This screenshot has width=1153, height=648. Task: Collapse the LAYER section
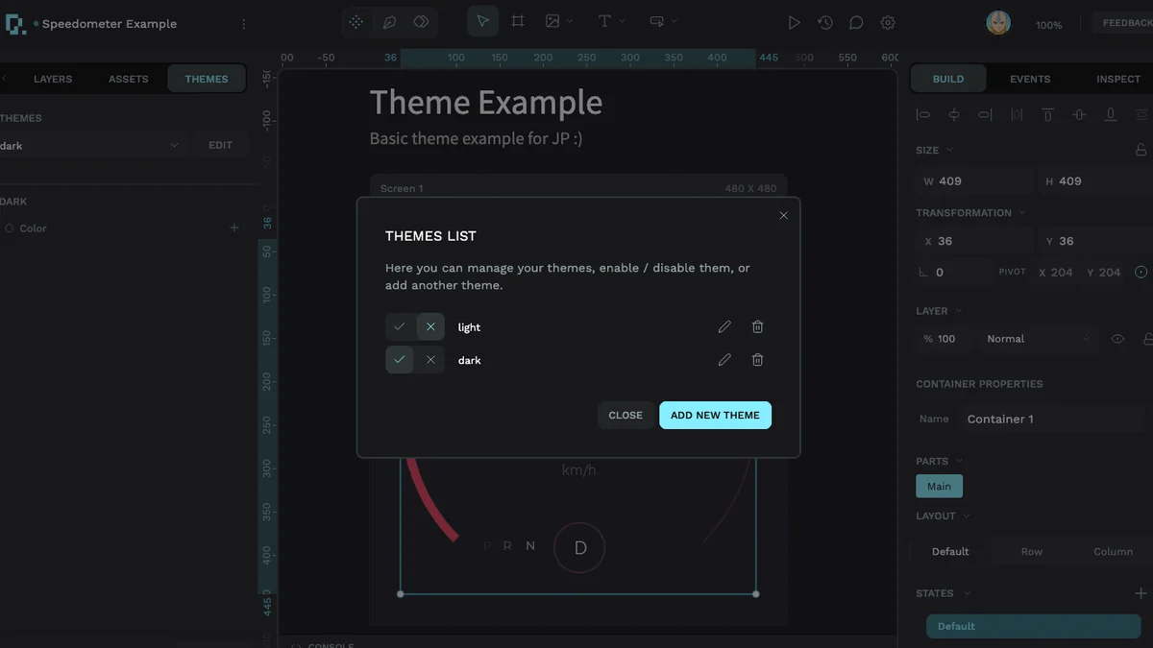click(x=958, y=311)
